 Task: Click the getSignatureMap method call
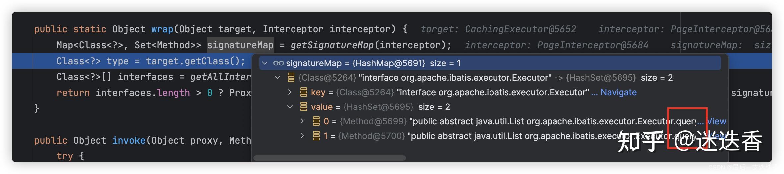(332, 45)
